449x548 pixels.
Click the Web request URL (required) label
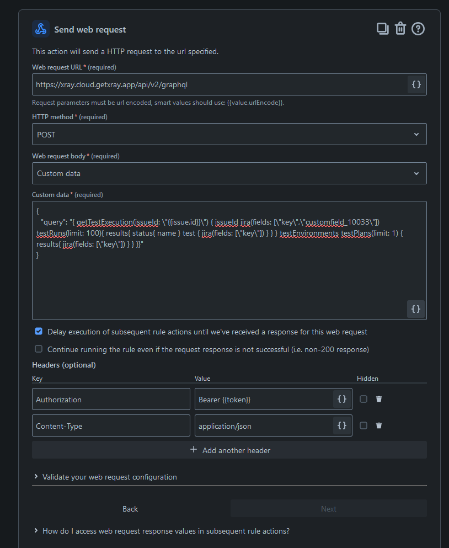pyautogui.click(x=74, y=67)
